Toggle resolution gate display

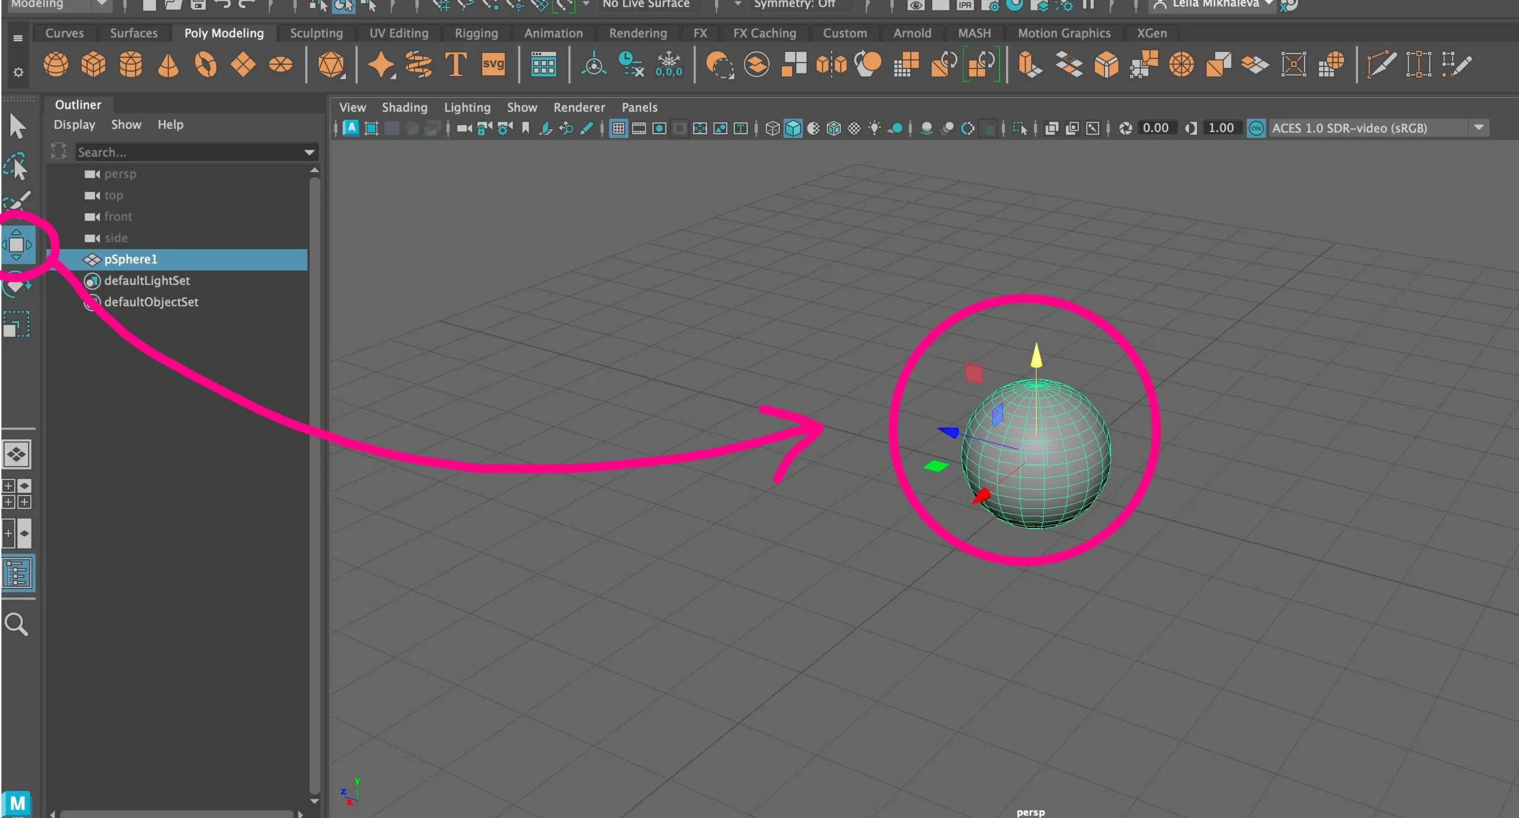(659, 128)
